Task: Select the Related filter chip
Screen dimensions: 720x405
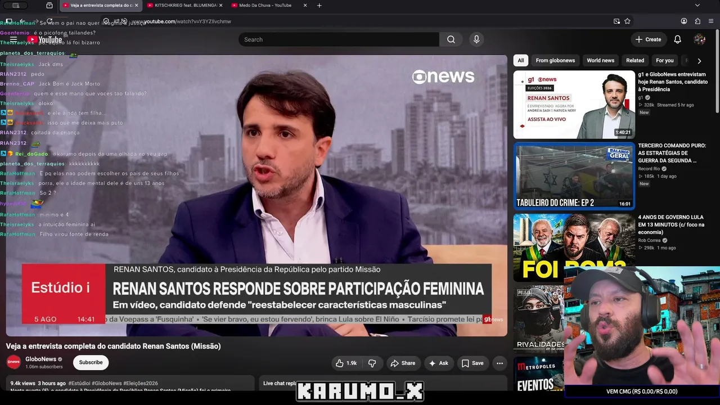Action: [x=635, y=61]
